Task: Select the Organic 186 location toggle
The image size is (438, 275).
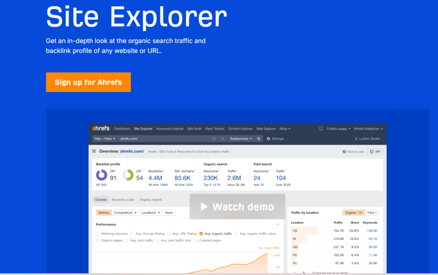Action: click(354, 213)
